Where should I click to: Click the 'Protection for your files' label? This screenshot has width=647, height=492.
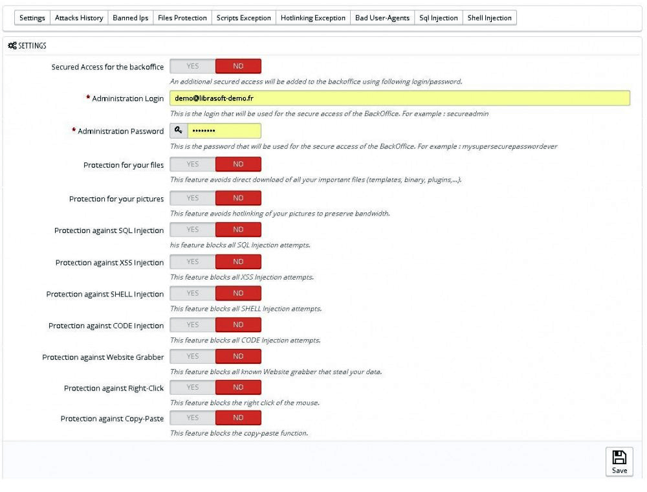[124, 165]
